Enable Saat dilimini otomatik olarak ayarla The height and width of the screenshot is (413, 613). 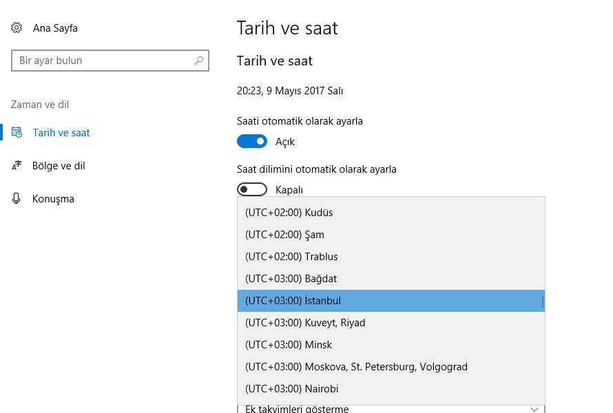(x=252, y=189)
